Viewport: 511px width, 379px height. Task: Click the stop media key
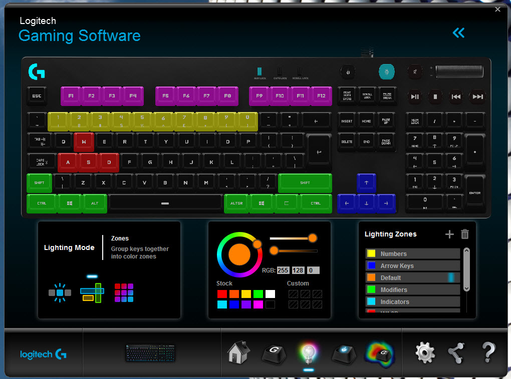[x=435, y=96]
